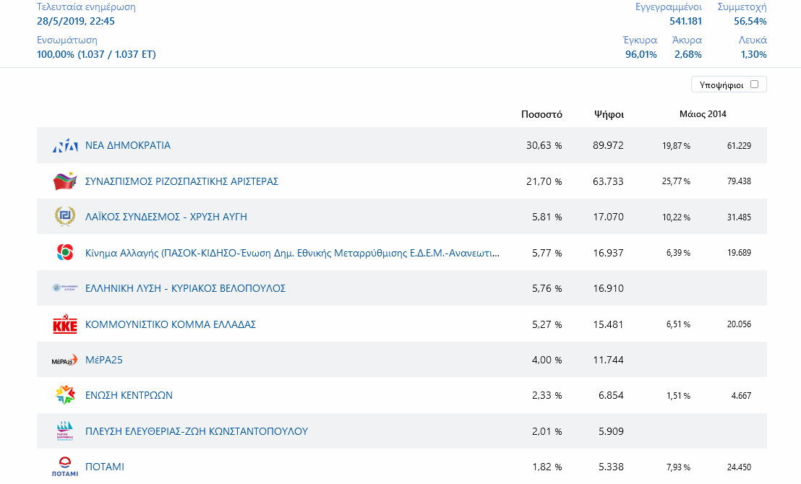Click the Ένωση Κεντρώων star logo
Image resolution: width=801 pixels, height=484 pixels.
click(65, 395)
